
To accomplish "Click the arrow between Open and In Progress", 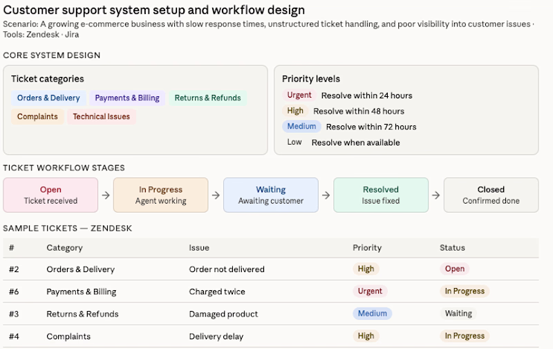I will point(105,195).
